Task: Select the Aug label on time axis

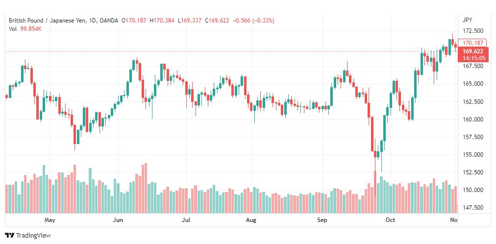Action: 251,220
